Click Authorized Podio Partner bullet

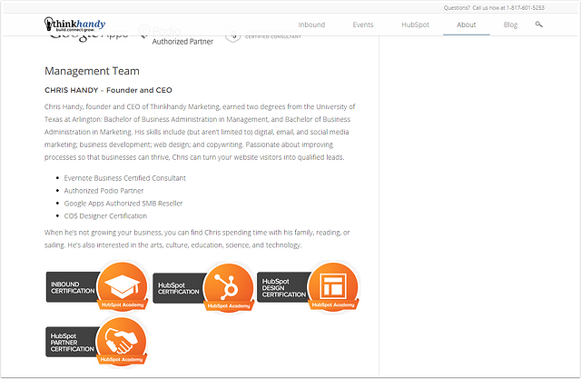point(103,191)
